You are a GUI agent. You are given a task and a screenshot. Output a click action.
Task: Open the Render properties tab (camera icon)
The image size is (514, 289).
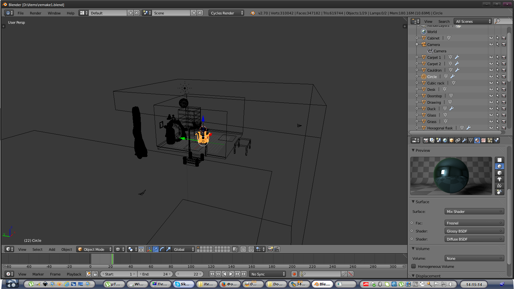(x=426, y=140)
